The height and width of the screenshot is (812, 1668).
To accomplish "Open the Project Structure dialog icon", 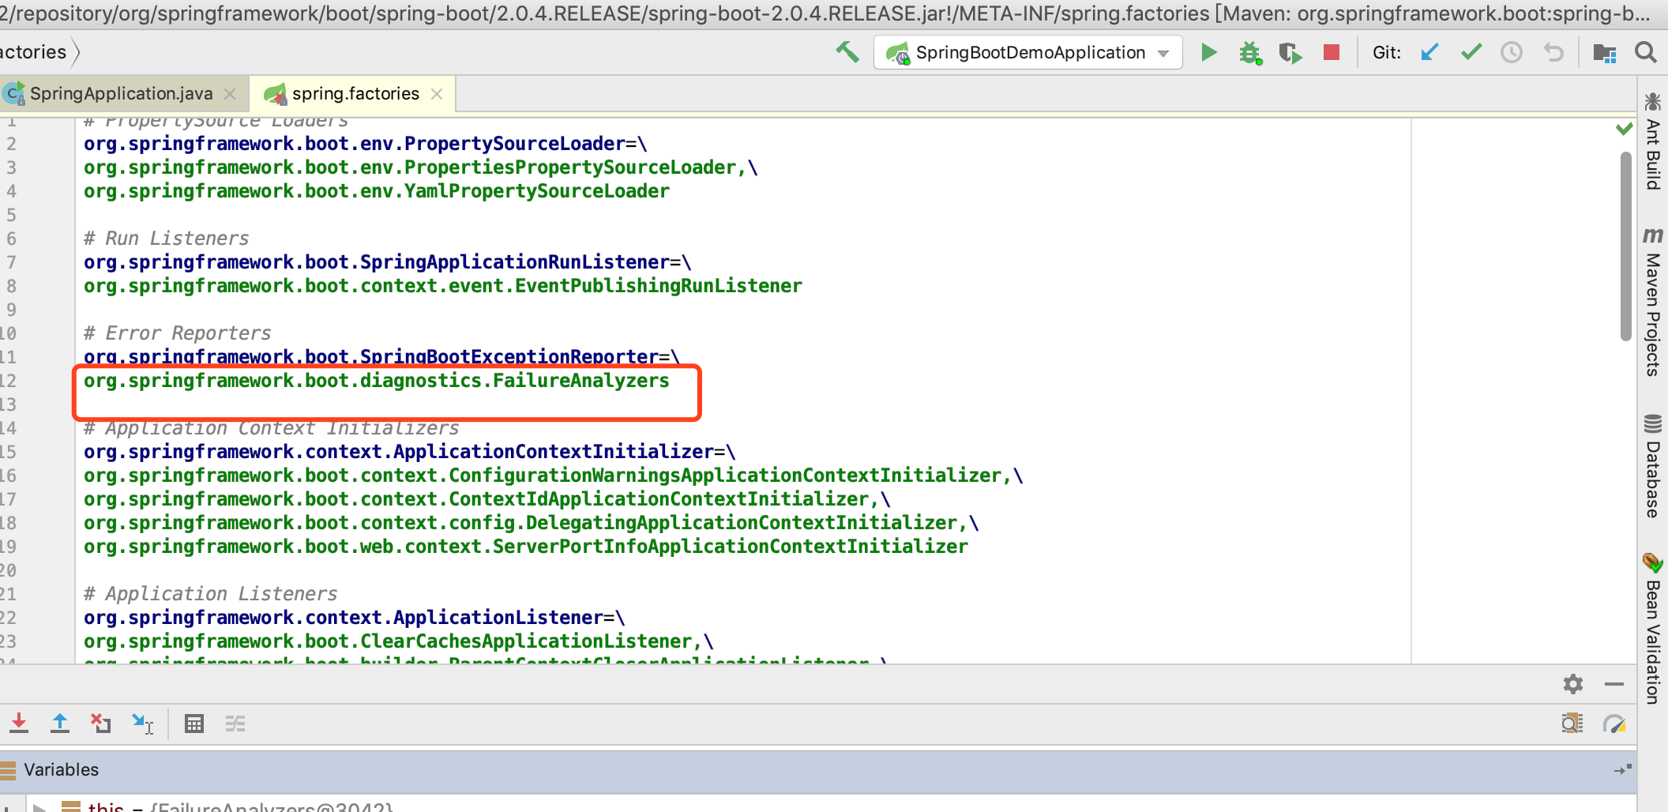I will [1604, 53].
